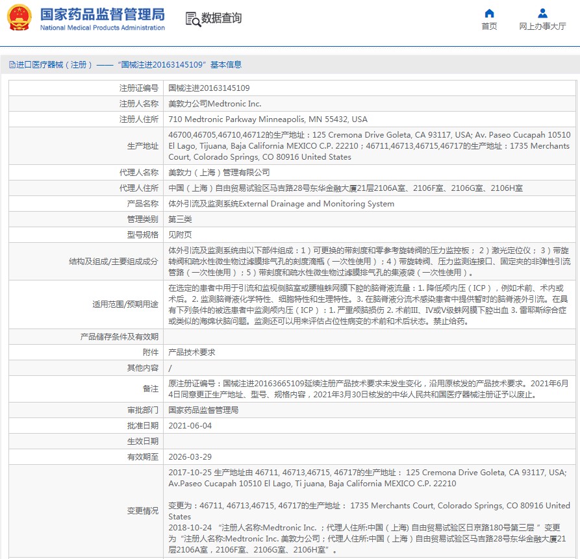
Task: Click the 变更情况 row label
Action: tap(143, 510)
